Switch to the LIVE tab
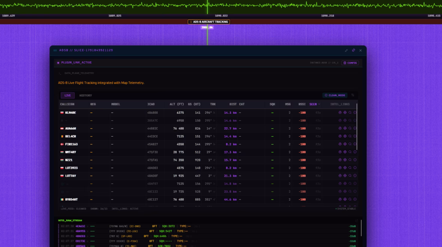The height and width of the screenshot is (247, 442). (68, 95)
